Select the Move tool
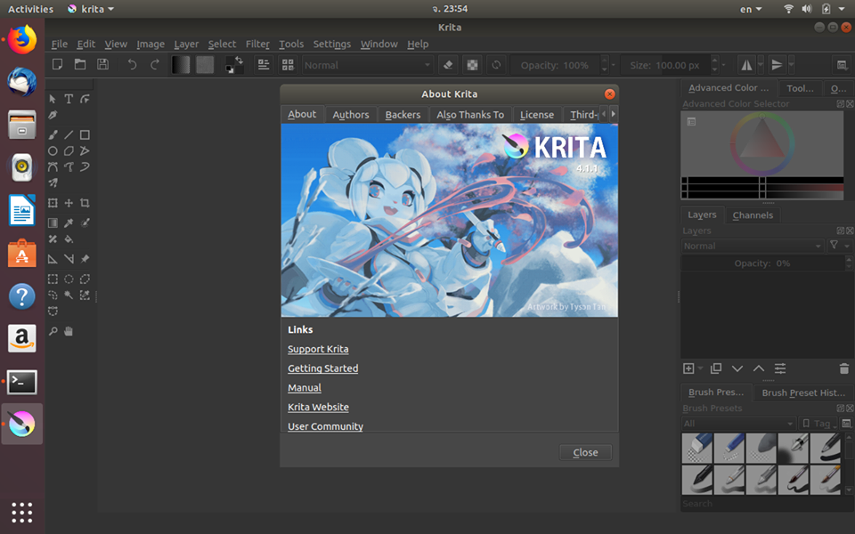 (x=69, y=203)
